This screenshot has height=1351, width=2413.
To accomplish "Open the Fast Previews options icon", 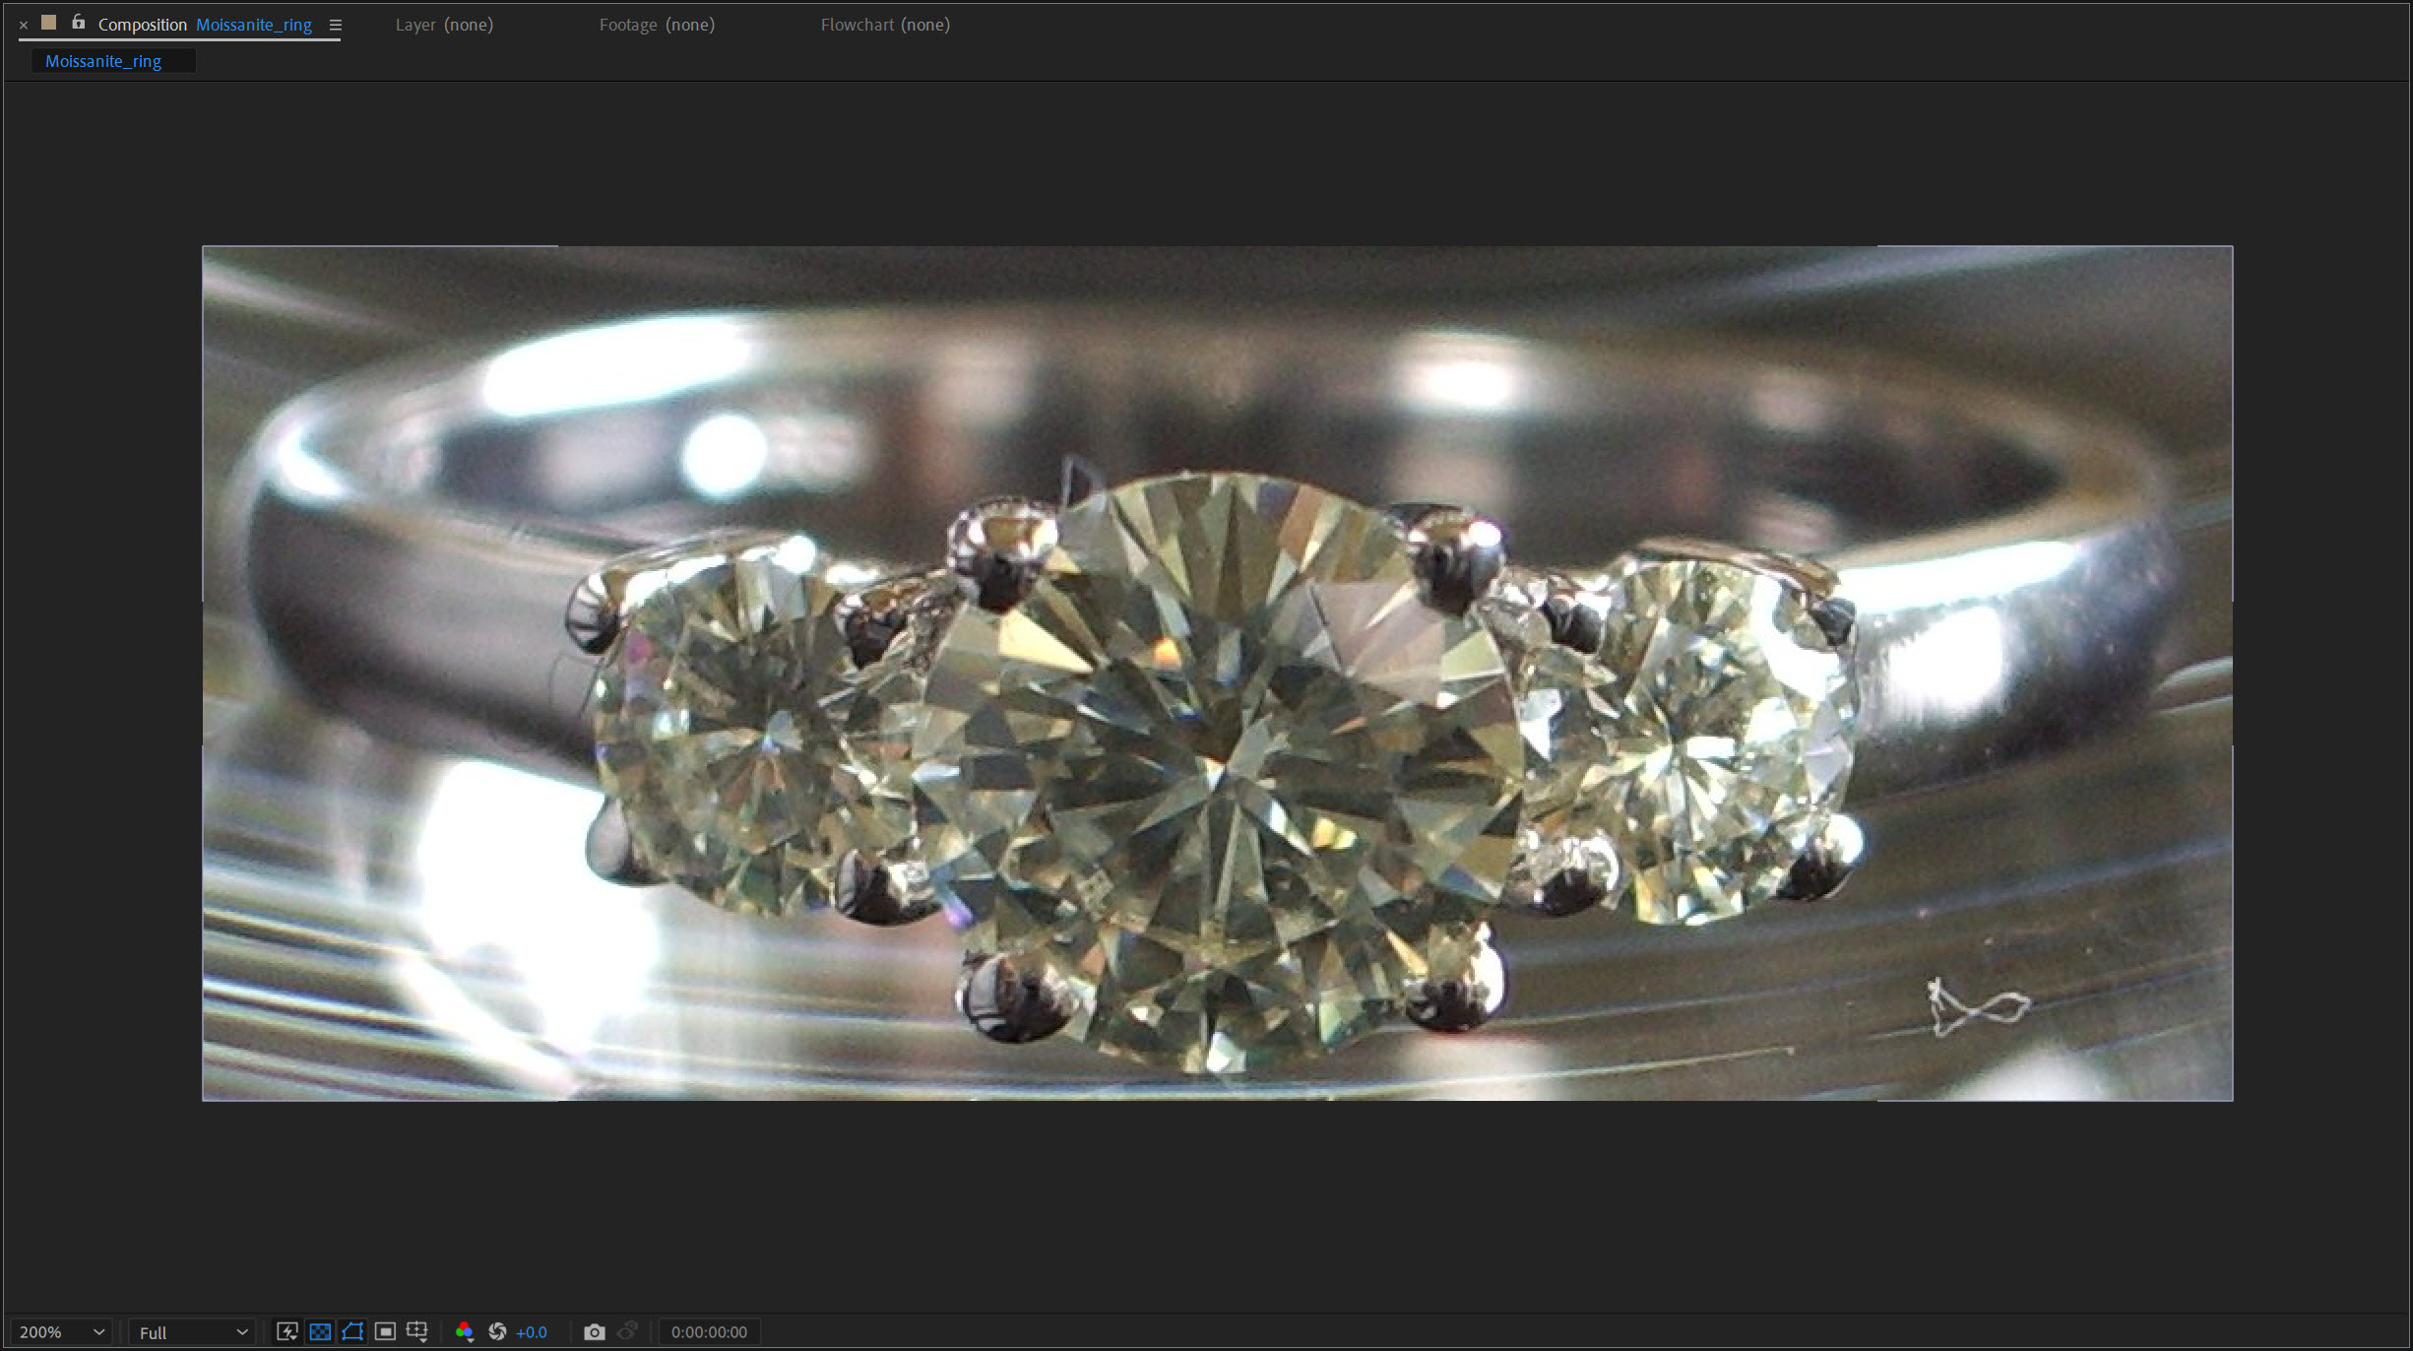I will tap(286, 1331).
